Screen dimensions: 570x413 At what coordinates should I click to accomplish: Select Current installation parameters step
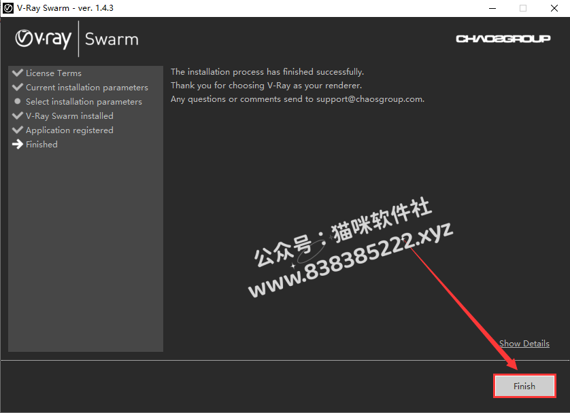(87, 88)
